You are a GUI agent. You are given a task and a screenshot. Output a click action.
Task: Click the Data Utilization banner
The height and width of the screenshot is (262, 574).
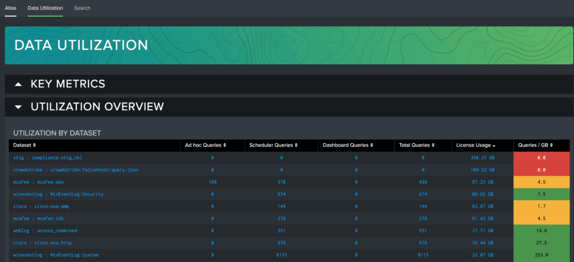(289, 45)
